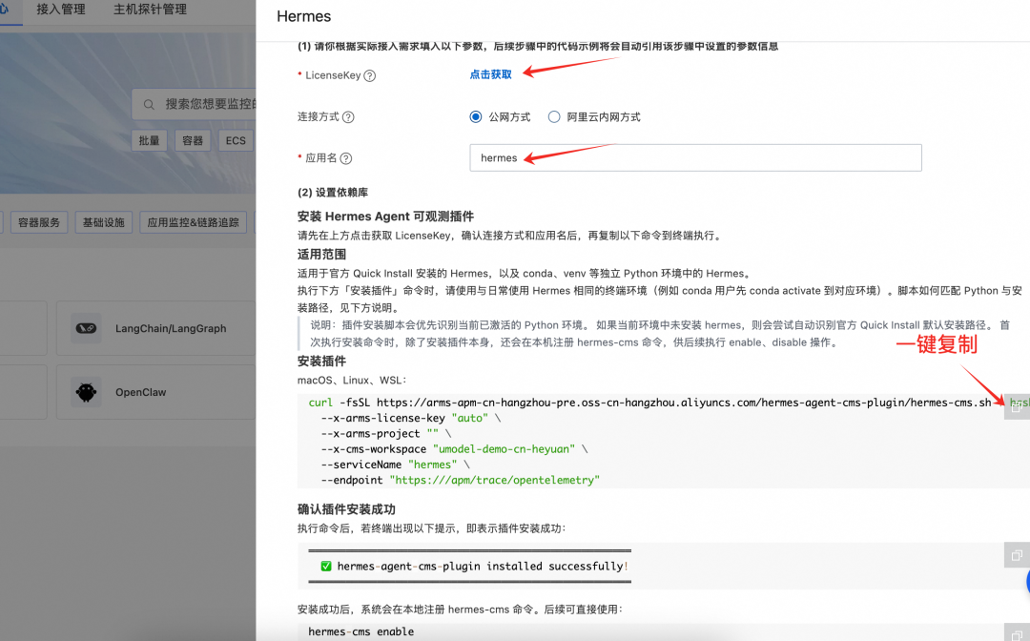
Task: Open the LicenseKey help tooltip icon
Action: point(371,74)
